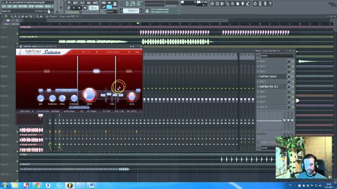
Task: Arm the transport record button
Action: click(x=85, y=8)
